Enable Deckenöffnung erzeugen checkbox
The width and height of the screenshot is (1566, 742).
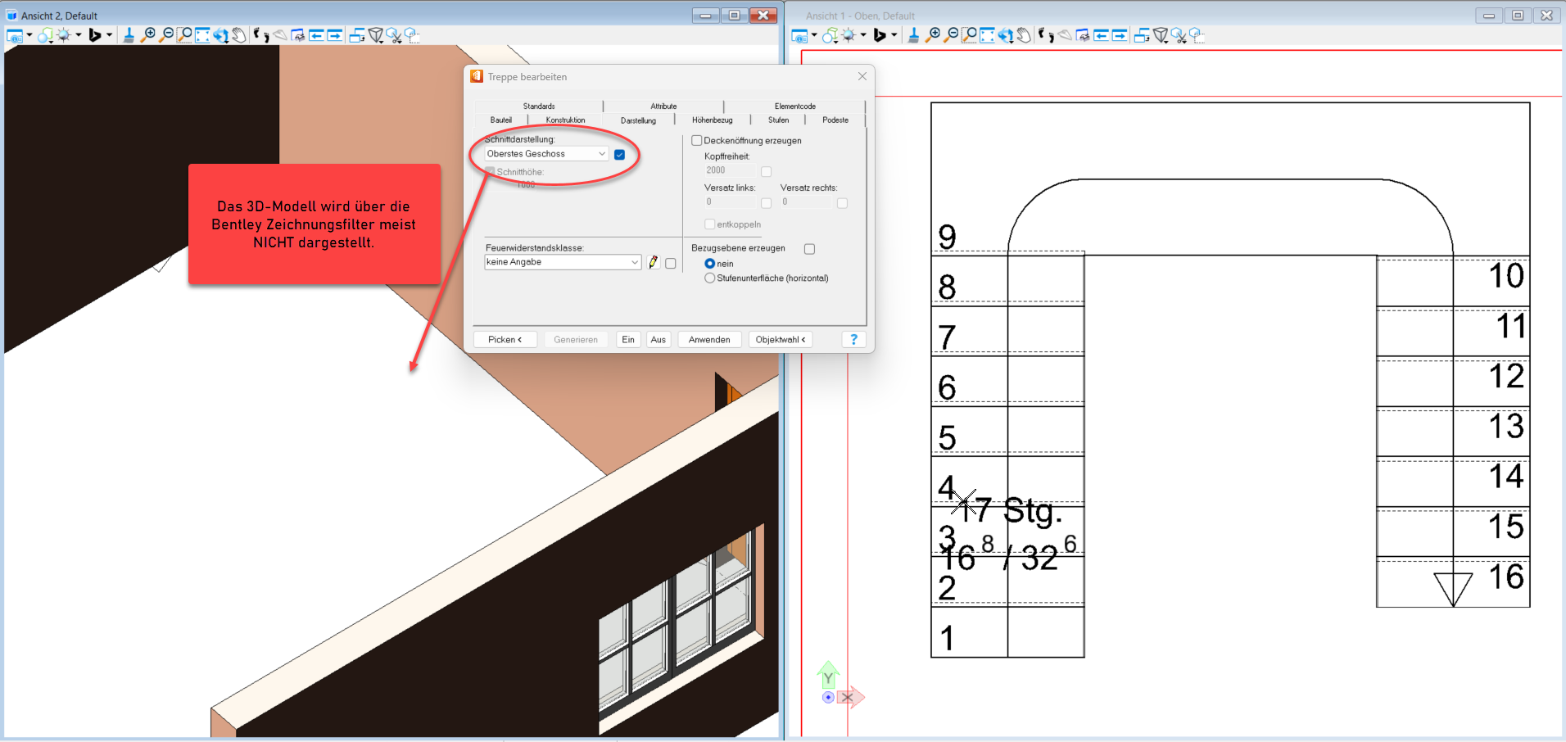coord(697,141)
